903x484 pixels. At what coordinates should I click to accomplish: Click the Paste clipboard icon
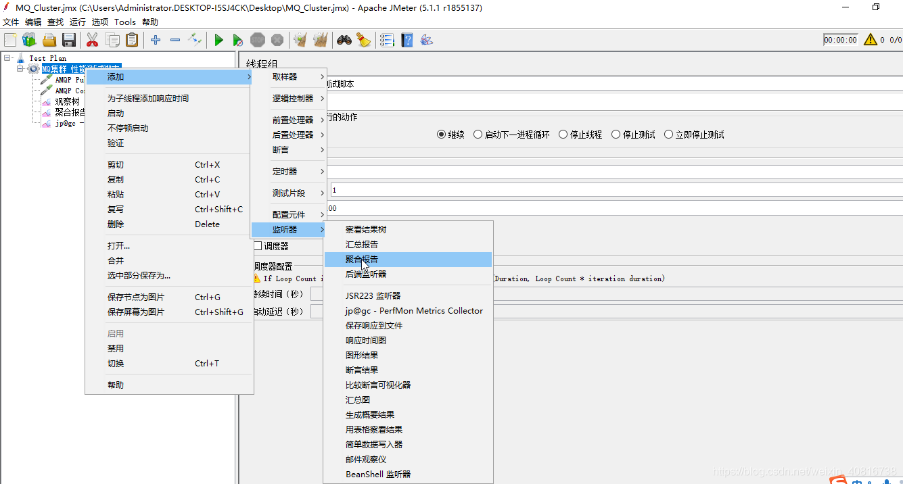click(x=132, y=40)
